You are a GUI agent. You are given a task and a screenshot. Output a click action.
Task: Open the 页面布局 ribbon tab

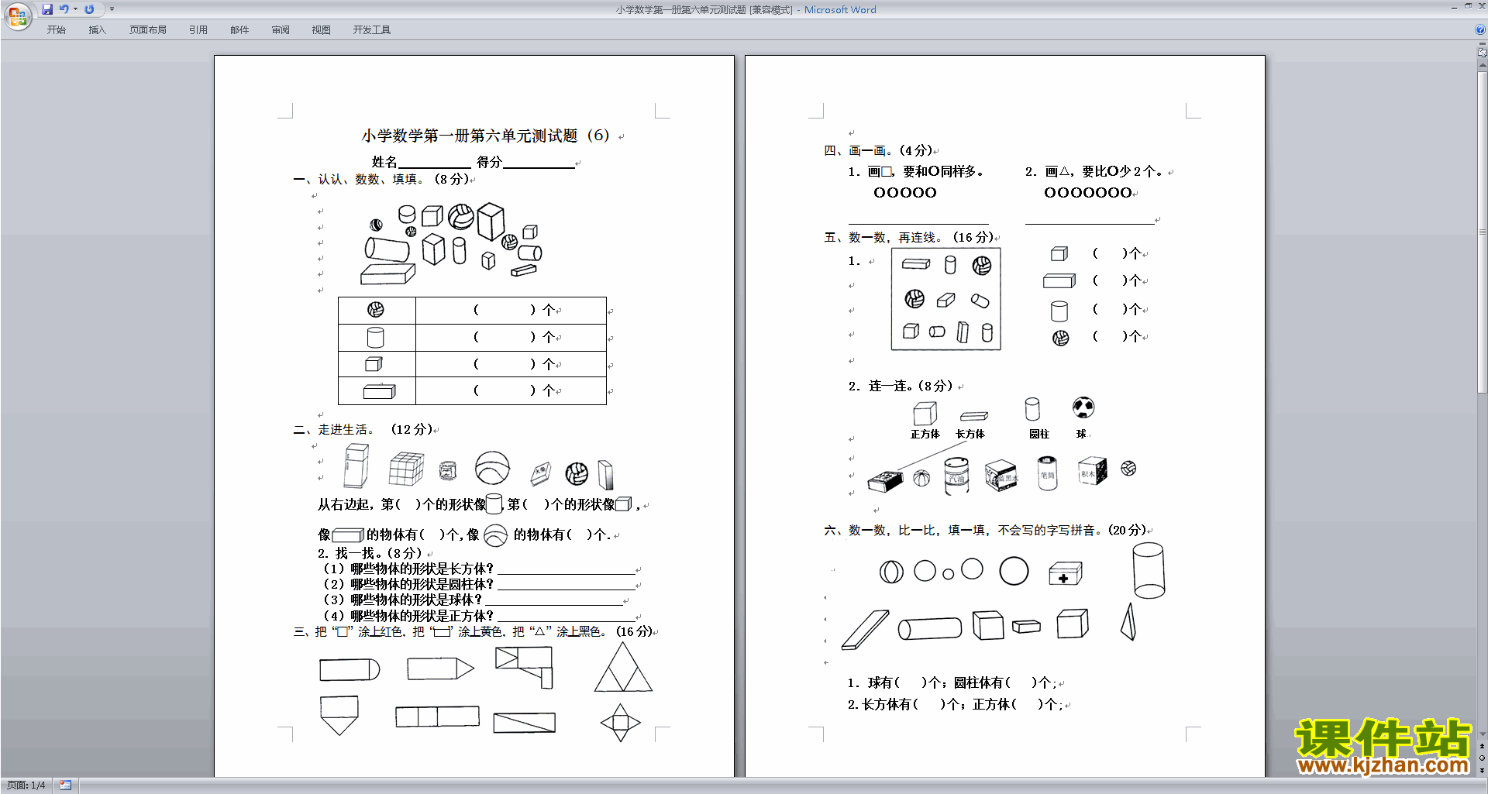(x=148, y=30)
